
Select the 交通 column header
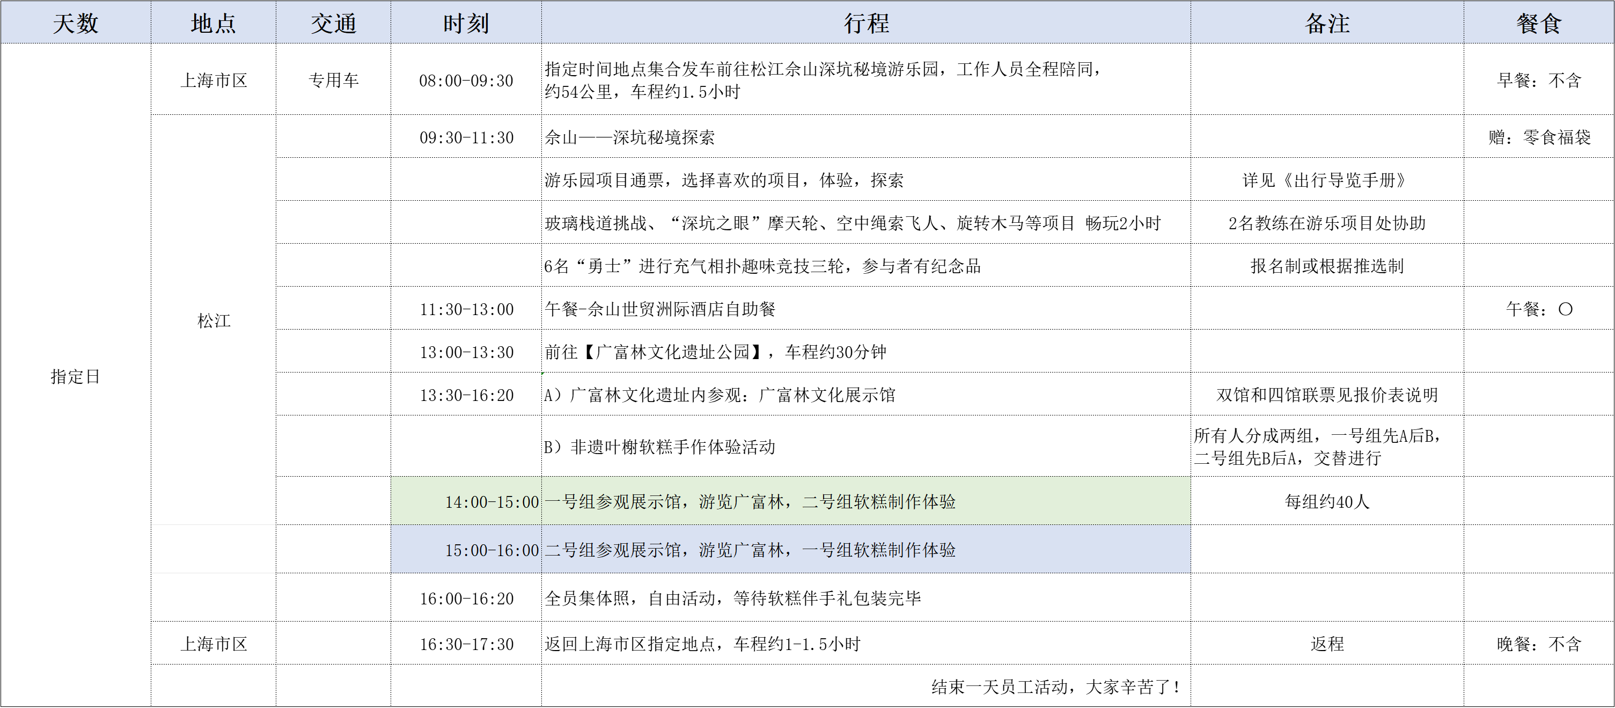point(332,23)
